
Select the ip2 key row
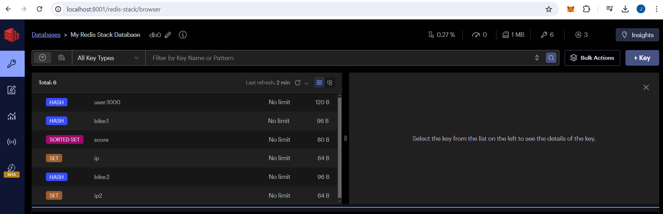184,195
